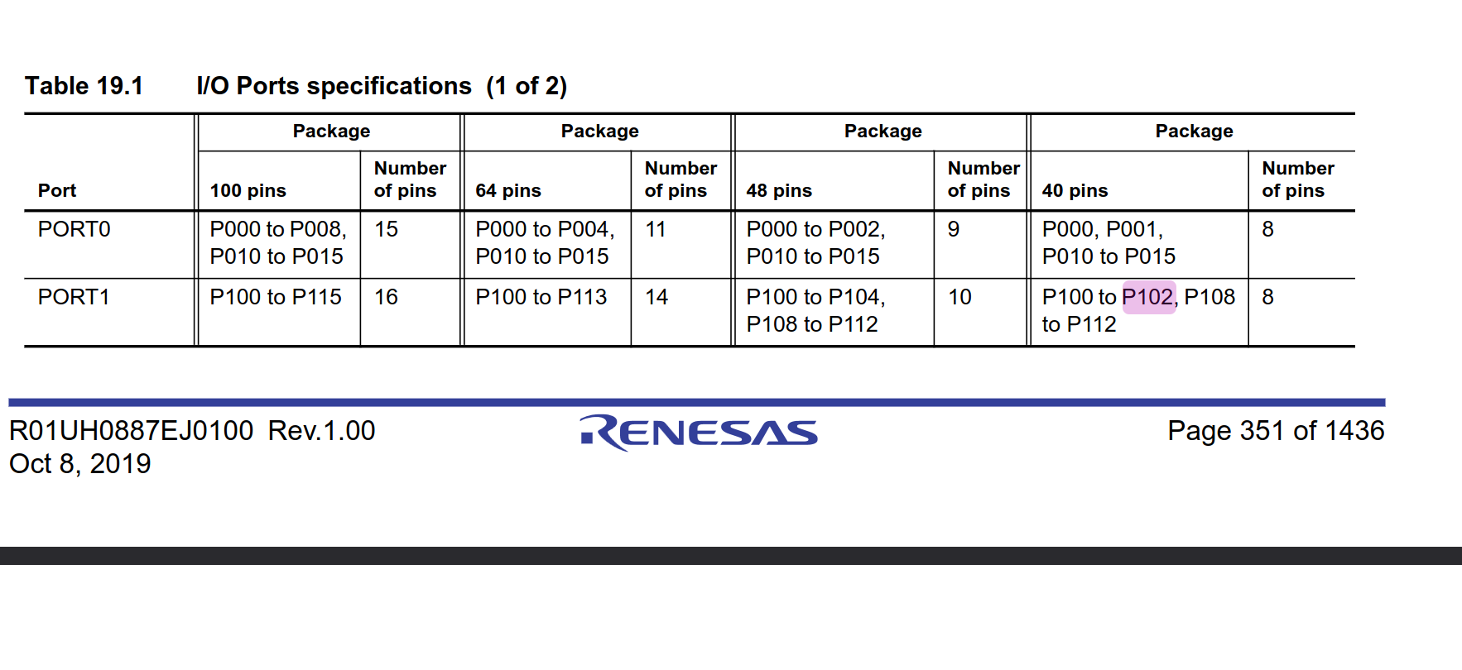Click the Oct 8, 2019 date

(79, 464)
